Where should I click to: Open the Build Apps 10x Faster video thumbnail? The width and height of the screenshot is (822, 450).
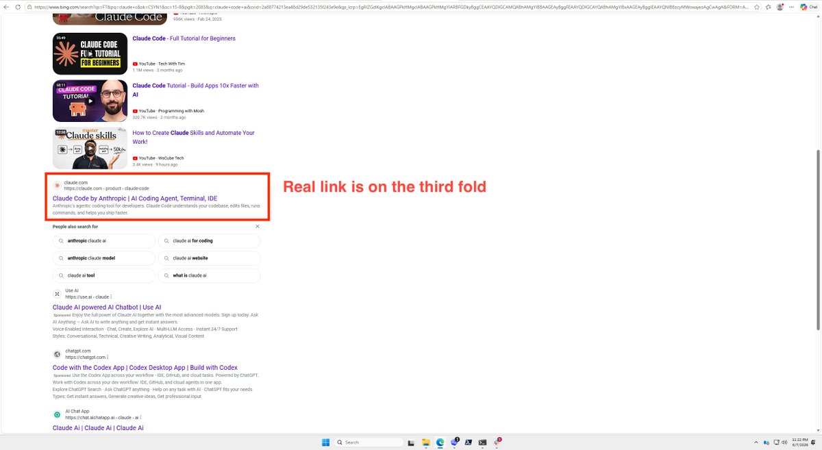(90, 101)
